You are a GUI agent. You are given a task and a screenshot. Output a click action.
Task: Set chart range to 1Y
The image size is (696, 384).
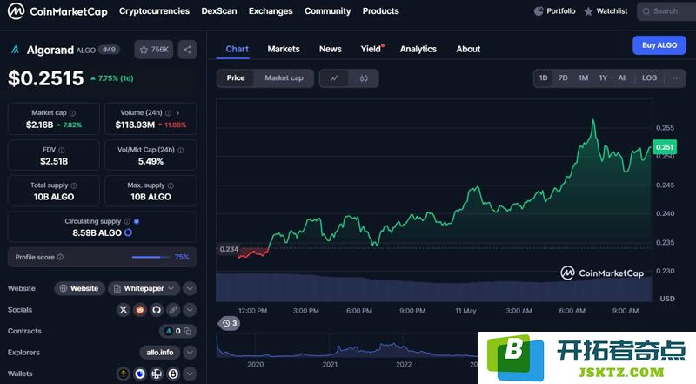[603, 78]
